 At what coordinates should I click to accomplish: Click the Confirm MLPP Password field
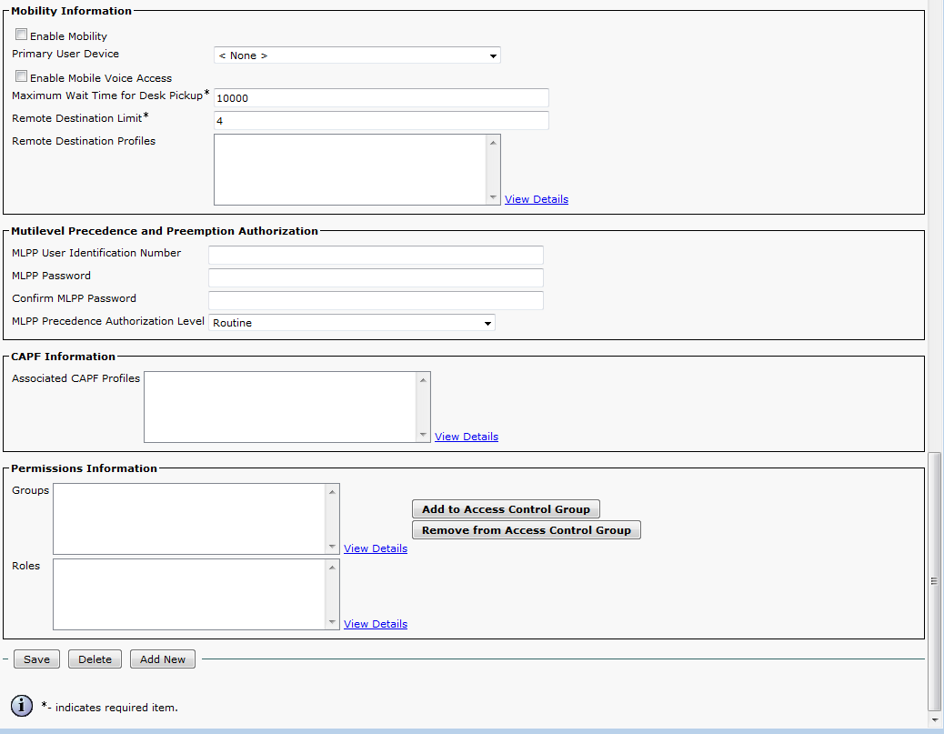tap(376, 300)
